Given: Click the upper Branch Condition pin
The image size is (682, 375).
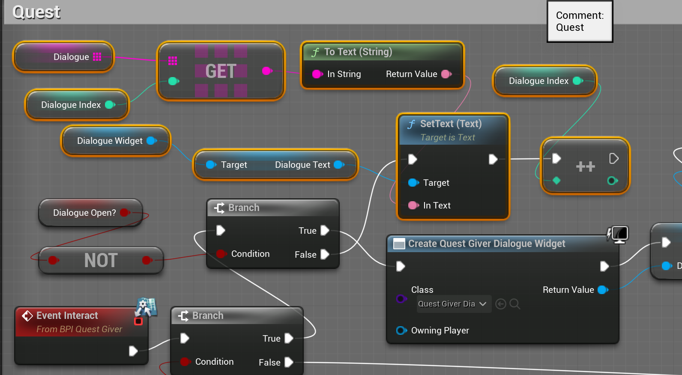Looking at the screenshot, I should pyautogui.click(x=221, y=254).
